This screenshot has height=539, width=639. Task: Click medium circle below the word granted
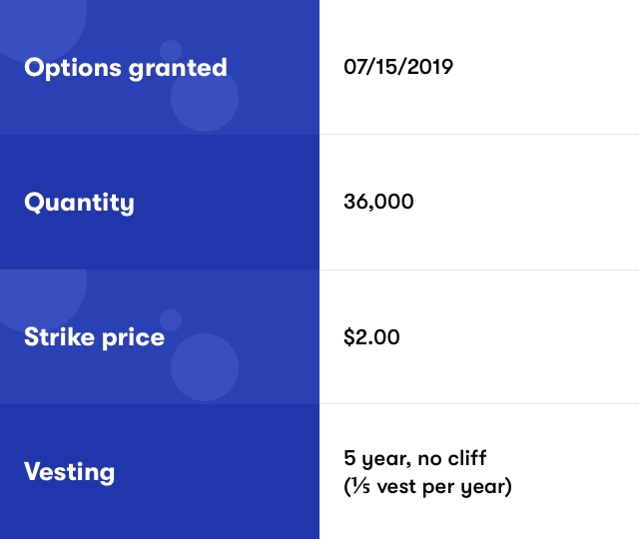(205, 98)
